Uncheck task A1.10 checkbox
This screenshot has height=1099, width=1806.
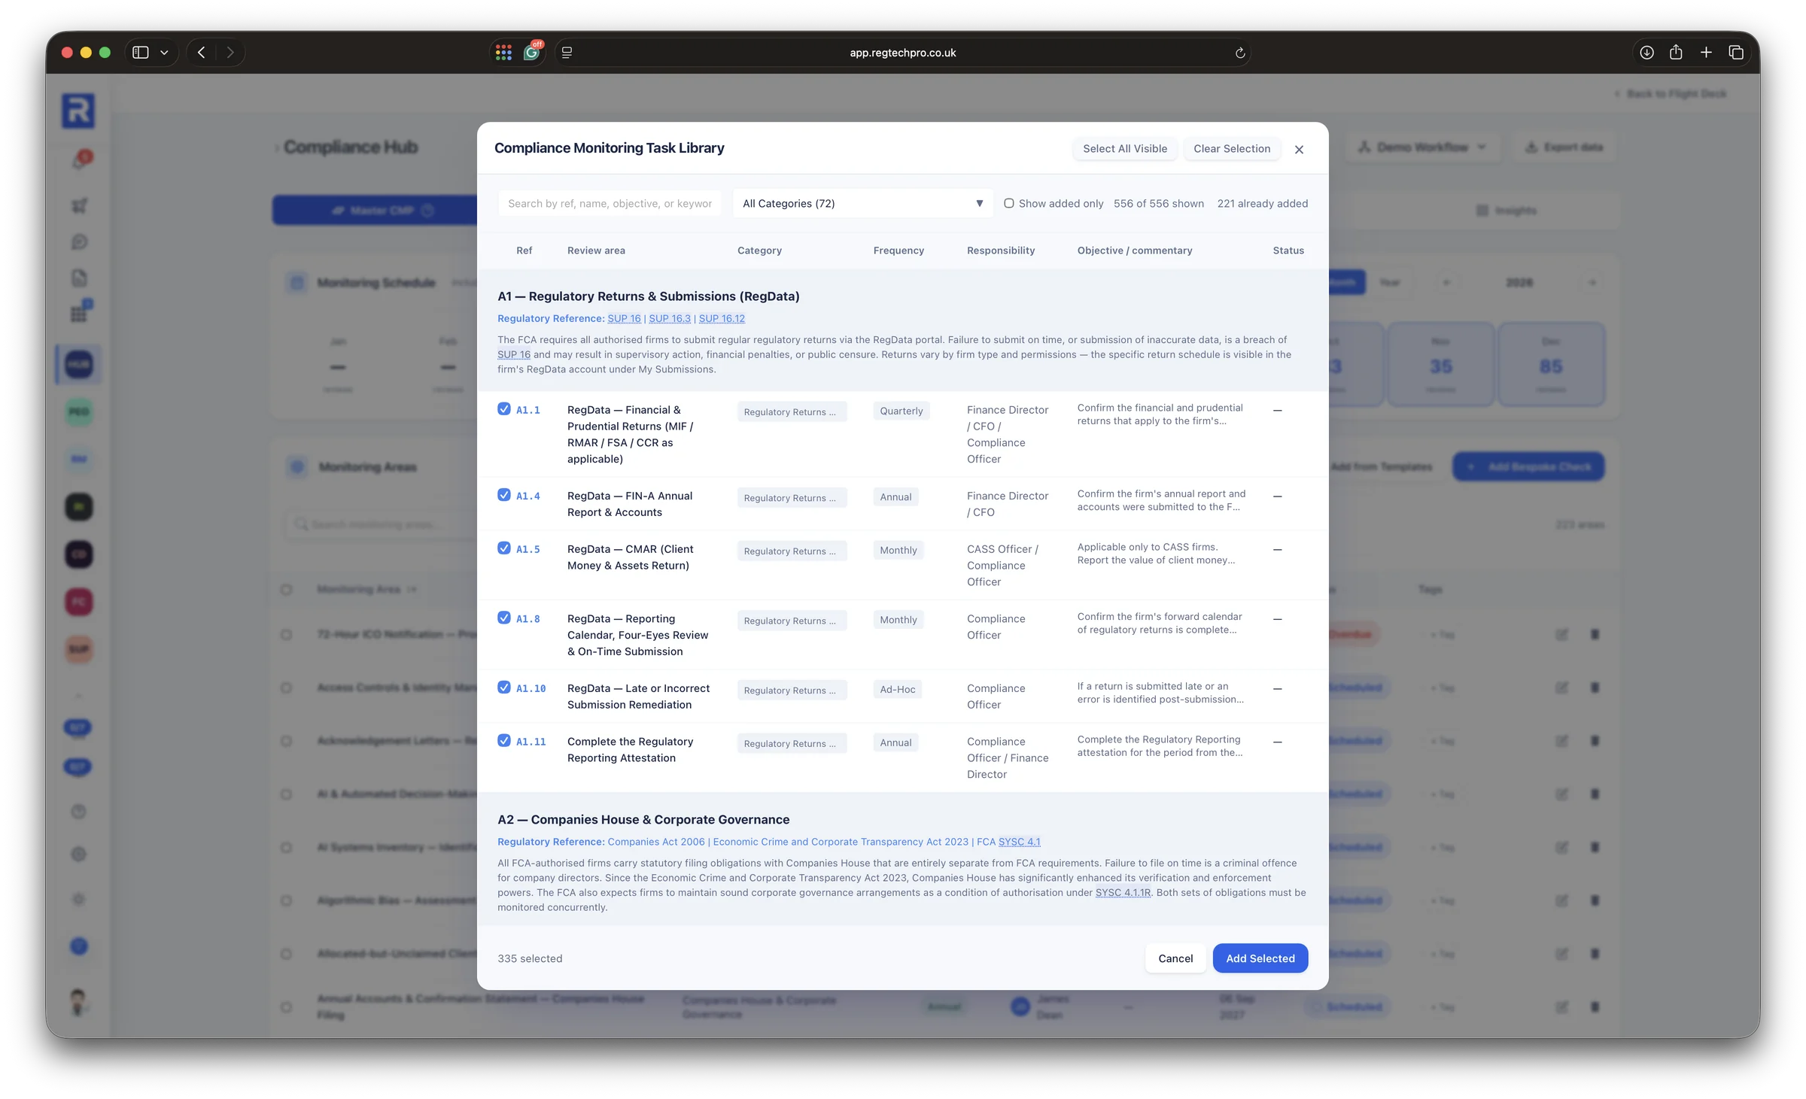tap(504, 688)
